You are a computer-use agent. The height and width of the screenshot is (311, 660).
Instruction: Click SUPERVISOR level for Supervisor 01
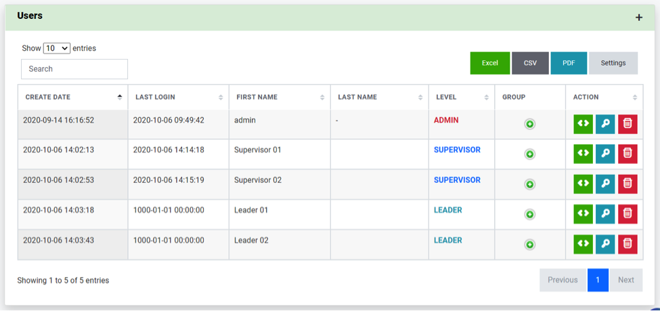click(x=457, y=150)
